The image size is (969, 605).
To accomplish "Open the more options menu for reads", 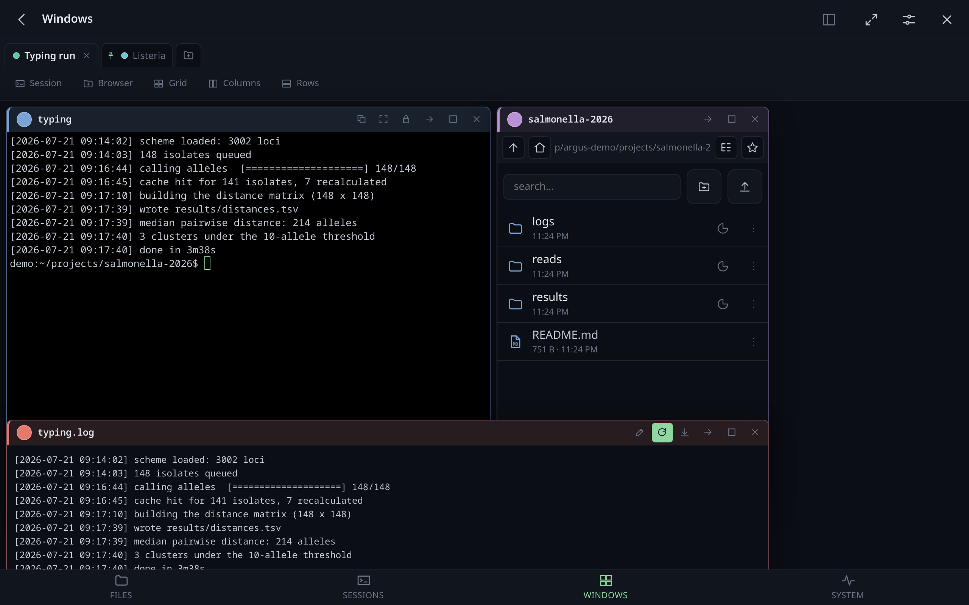I will point(753,266).
